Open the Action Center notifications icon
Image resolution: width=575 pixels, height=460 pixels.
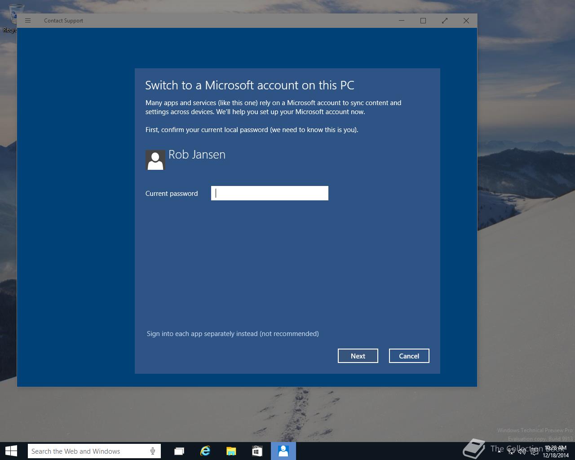[x=534, y=451]
